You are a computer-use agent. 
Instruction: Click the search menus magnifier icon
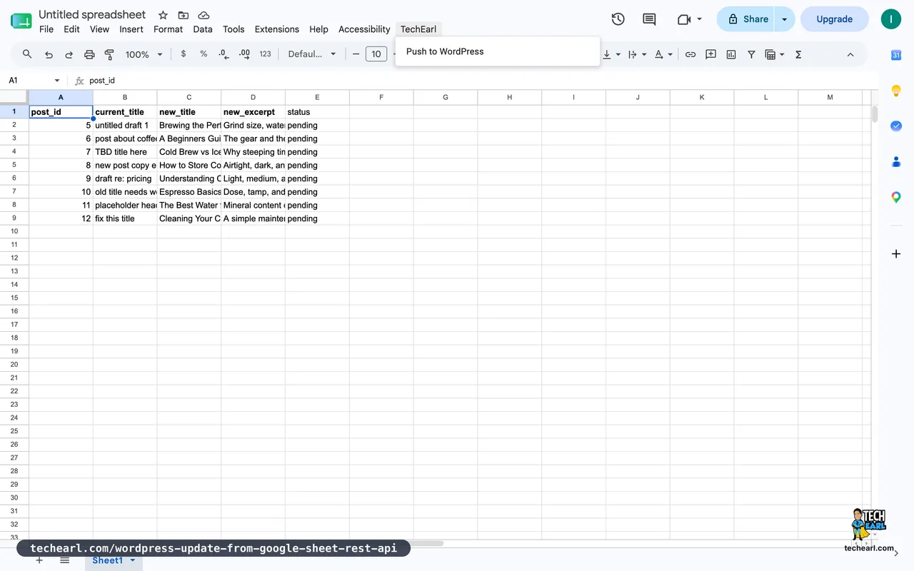[27, 54]
